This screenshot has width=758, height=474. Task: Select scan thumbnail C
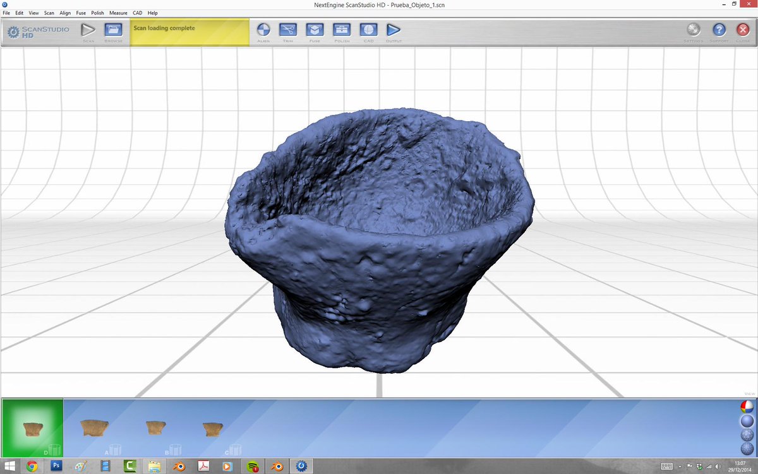tap(213, 429)
